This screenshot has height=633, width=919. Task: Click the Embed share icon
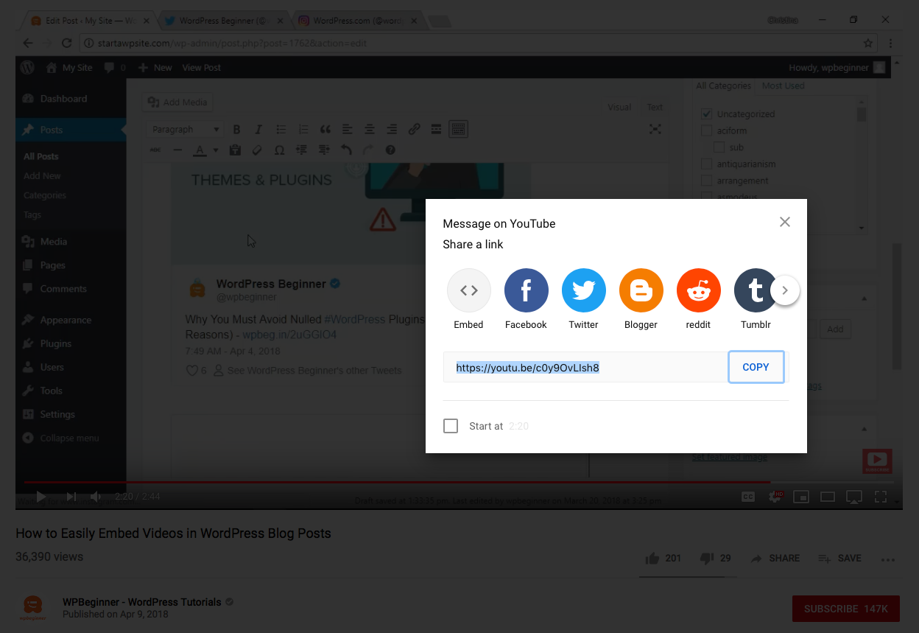point(468,291)
